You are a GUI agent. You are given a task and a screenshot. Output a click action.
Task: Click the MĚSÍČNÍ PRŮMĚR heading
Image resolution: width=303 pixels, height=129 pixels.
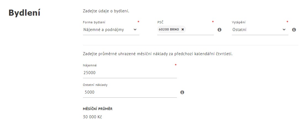point(98,109)
